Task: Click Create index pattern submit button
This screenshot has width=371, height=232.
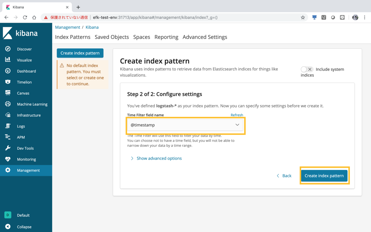Action: click(324, 176)
